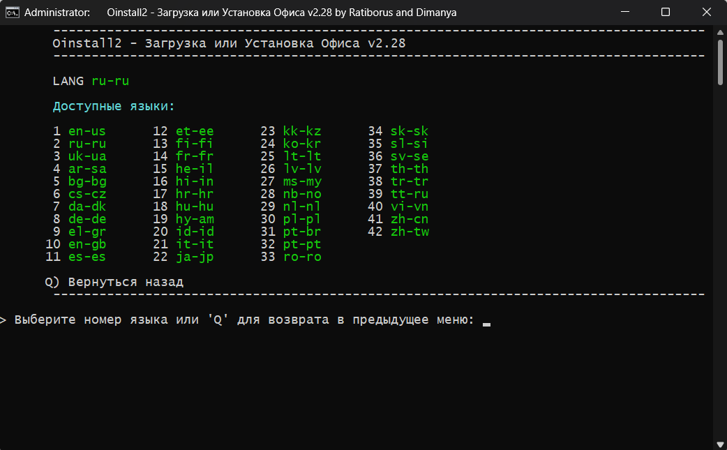The image size is (727, 450).
Task: Select the kk-kz language entry
Action: [302, 131]
